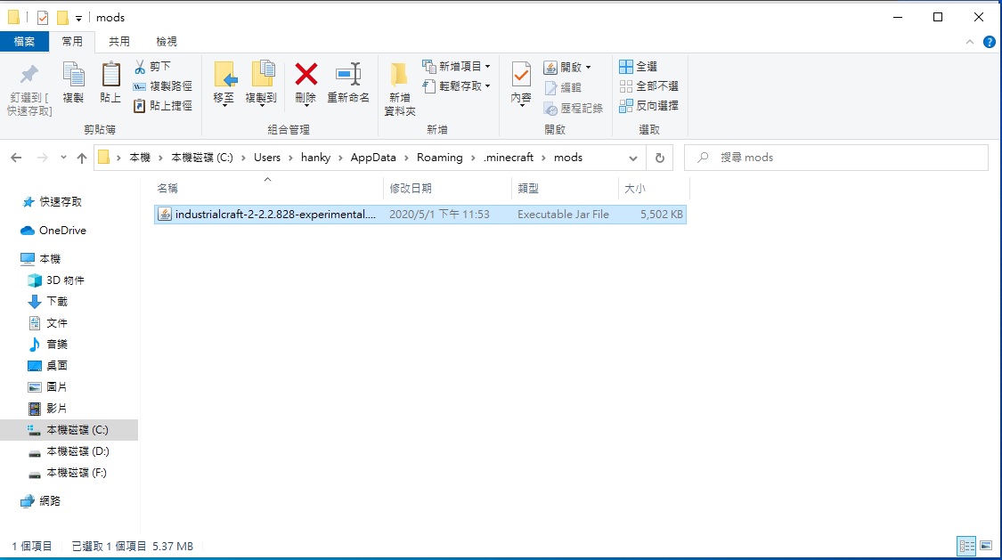This screenshot has width=1002, height=560.
Task: Click the Roaming breadcrumb
Action: pyautogui.click(x=440, y=158)
